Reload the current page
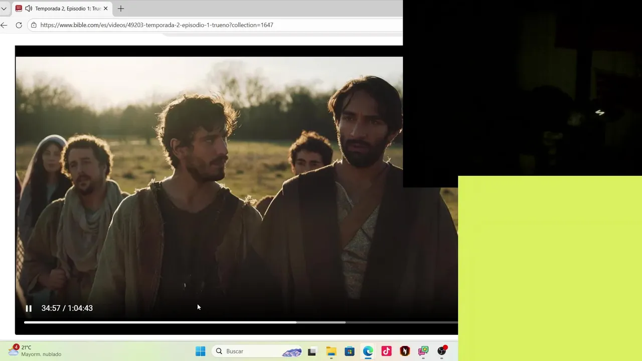The height and width of the screenshot is (361, 642). 19,25
